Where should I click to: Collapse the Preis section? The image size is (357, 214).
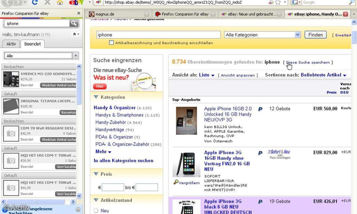(96, 174)
